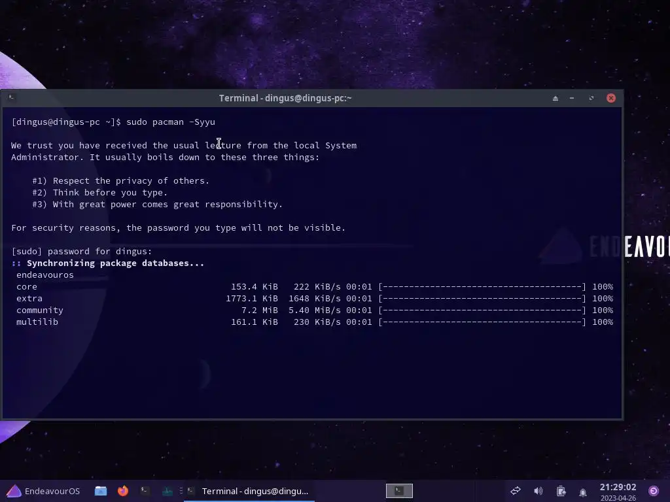Open the terminal launcher in the panel
Screen dimensions: 670x502
coord(145,491)
